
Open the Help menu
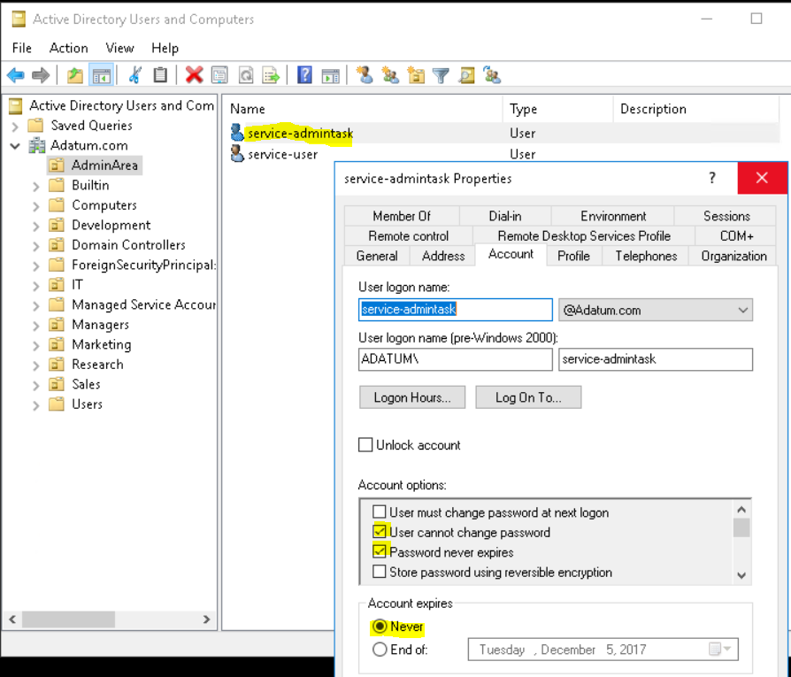[165, 48]
